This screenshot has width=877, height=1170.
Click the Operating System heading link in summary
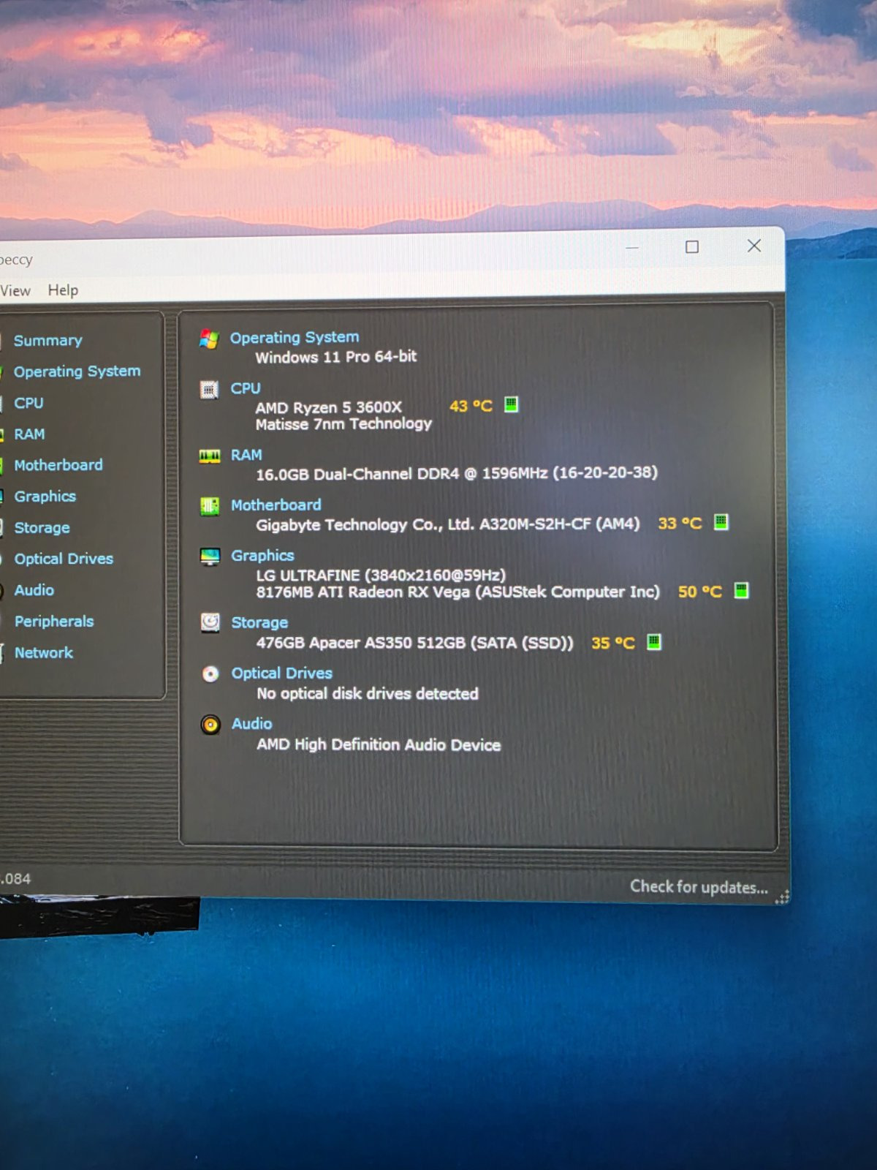tap(295, 337)
